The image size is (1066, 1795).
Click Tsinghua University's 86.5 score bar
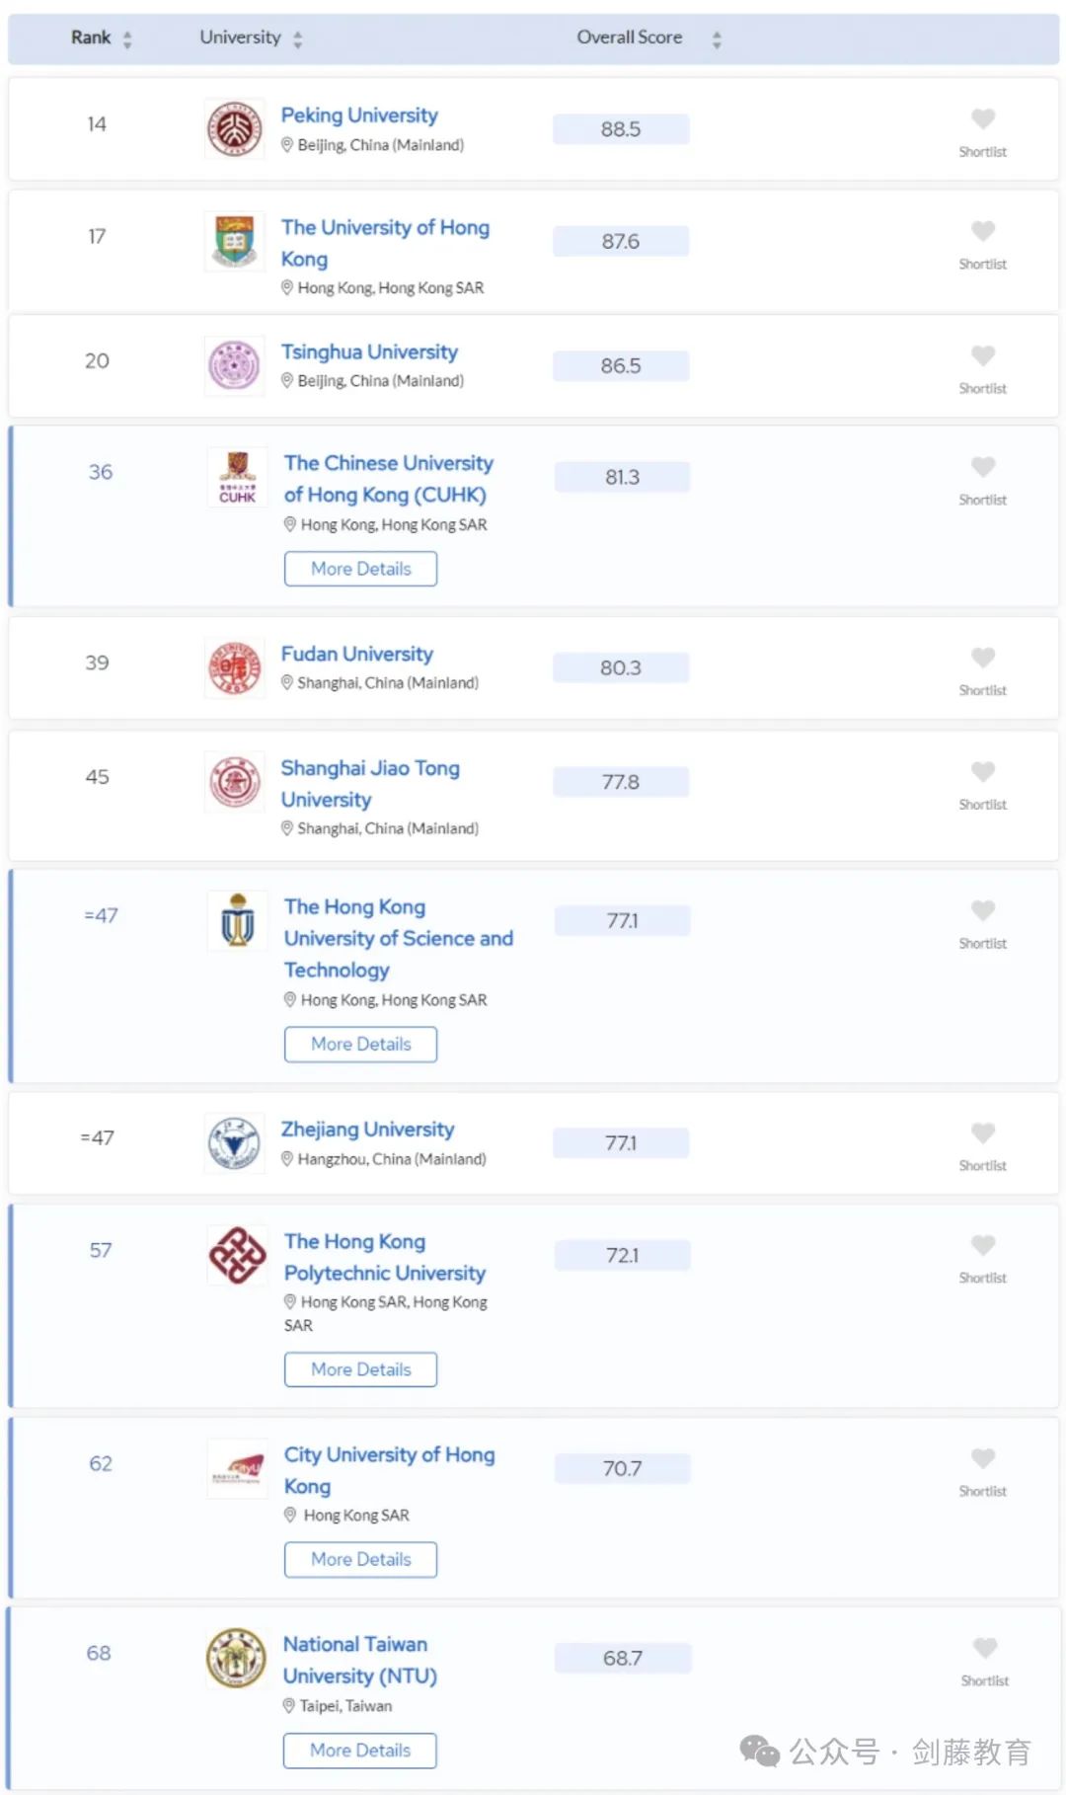[x=621, y=366]
